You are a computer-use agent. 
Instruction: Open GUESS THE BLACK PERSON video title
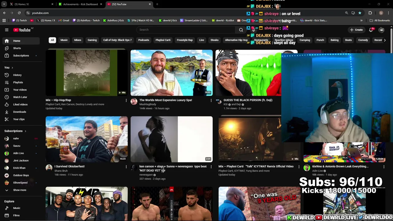pyautogui.click(x=248, y=100)
